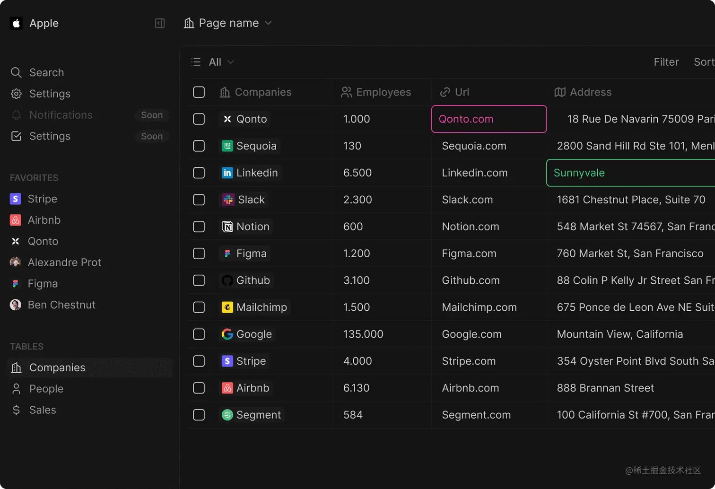The width and height of the screenshot is (715, 489).
Task: Open the All views dropdown
Action: pyautogui.click(x=213, y=62)
